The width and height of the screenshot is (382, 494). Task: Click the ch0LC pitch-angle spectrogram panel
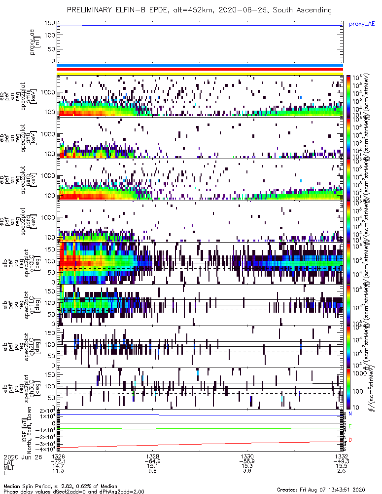tap(200, 263)
